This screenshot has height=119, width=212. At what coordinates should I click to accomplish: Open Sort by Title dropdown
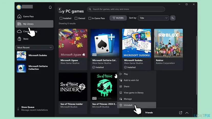point(153,18)
